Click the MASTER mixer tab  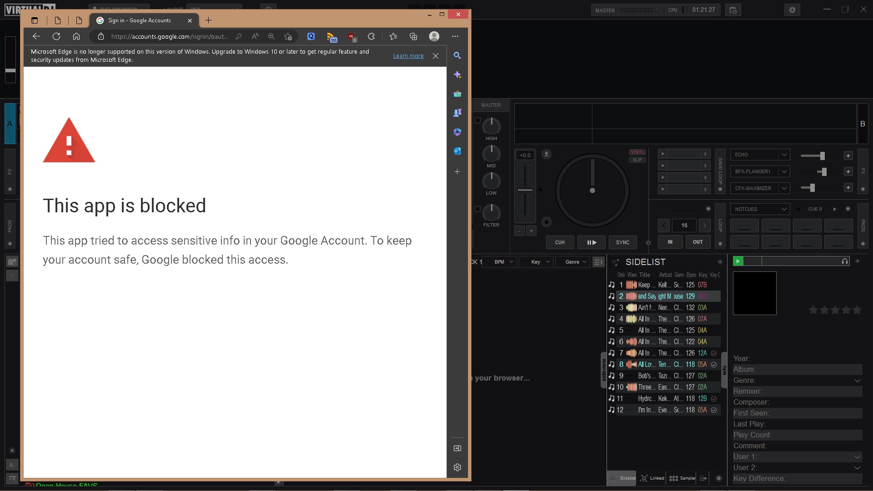491,105
